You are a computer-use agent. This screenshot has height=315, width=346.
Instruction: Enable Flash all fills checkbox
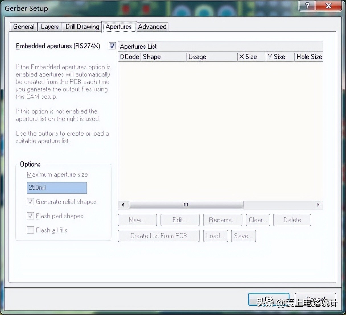click(30, 230)
